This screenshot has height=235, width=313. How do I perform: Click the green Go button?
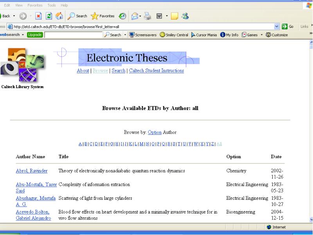pyautogui.click(x=288, y=26)
